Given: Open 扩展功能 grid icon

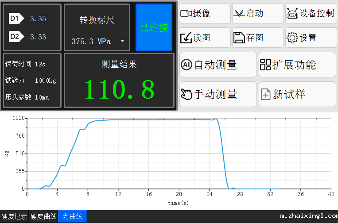Looking at the screenshot, I should (x=265, y=65).
